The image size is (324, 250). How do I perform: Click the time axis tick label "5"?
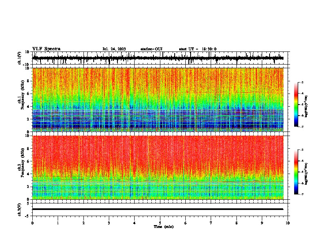[x=160, y=223]
